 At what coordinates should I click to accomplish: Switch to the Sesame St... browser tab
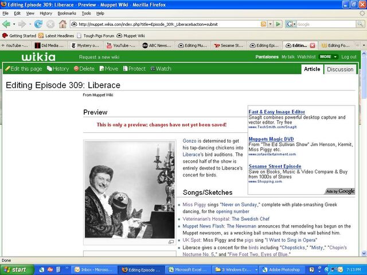(x=228, y=45)
